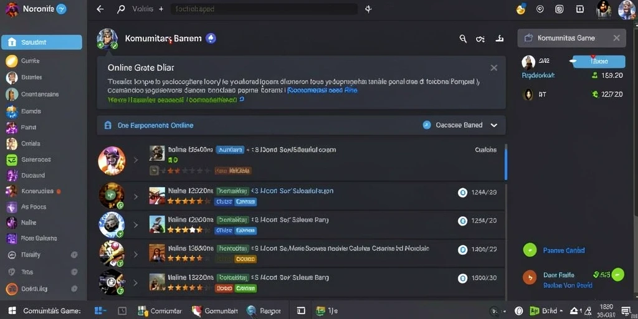Click the One Farponenent Ontline lock icon
The width and height of the screenshot is (638, 319).
(x=108, y=125)
